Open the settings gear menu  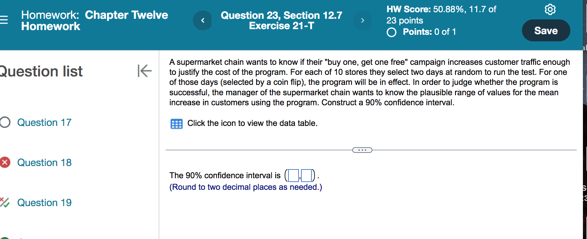point(550,9)
